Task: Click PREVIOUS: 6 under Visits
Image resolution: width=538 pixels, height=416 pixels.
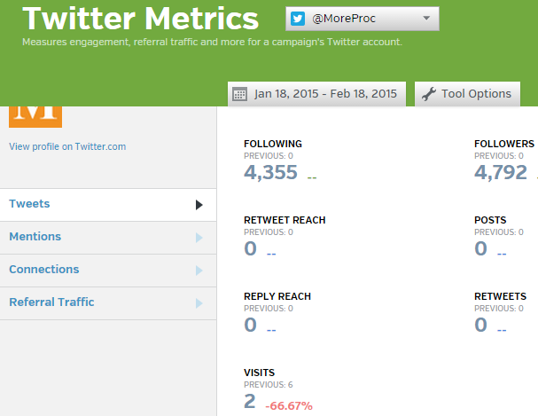Action: pos(269,385)
